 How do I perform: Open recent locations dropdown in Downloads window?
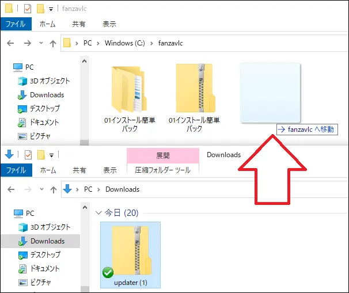click(41, 189)
